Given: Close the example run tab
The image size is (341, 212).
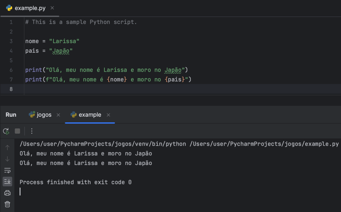Looking at the screenshot, I should point(108,115).
